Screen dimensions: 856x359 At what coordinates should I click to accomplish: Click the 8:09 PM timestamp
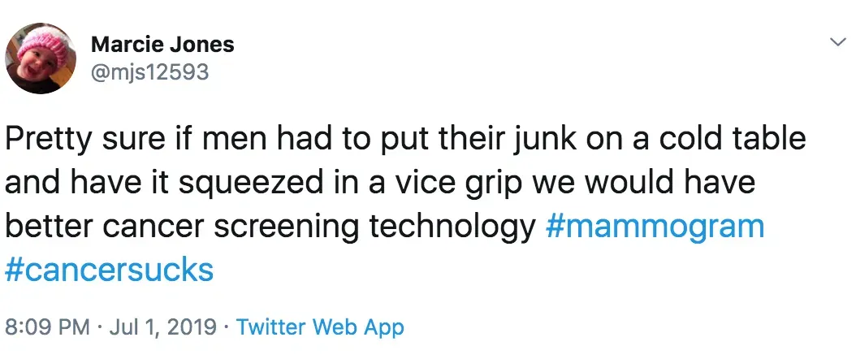click(x=46, y=327)
